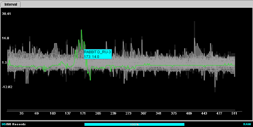Click the dotted x-axis ruler strip
The width and height of the screenshot is (253, 127).
pos(122,110)
